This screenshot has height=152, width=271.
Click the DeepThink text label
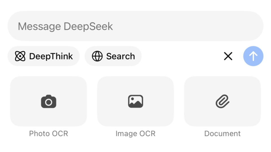click(51, 56)
